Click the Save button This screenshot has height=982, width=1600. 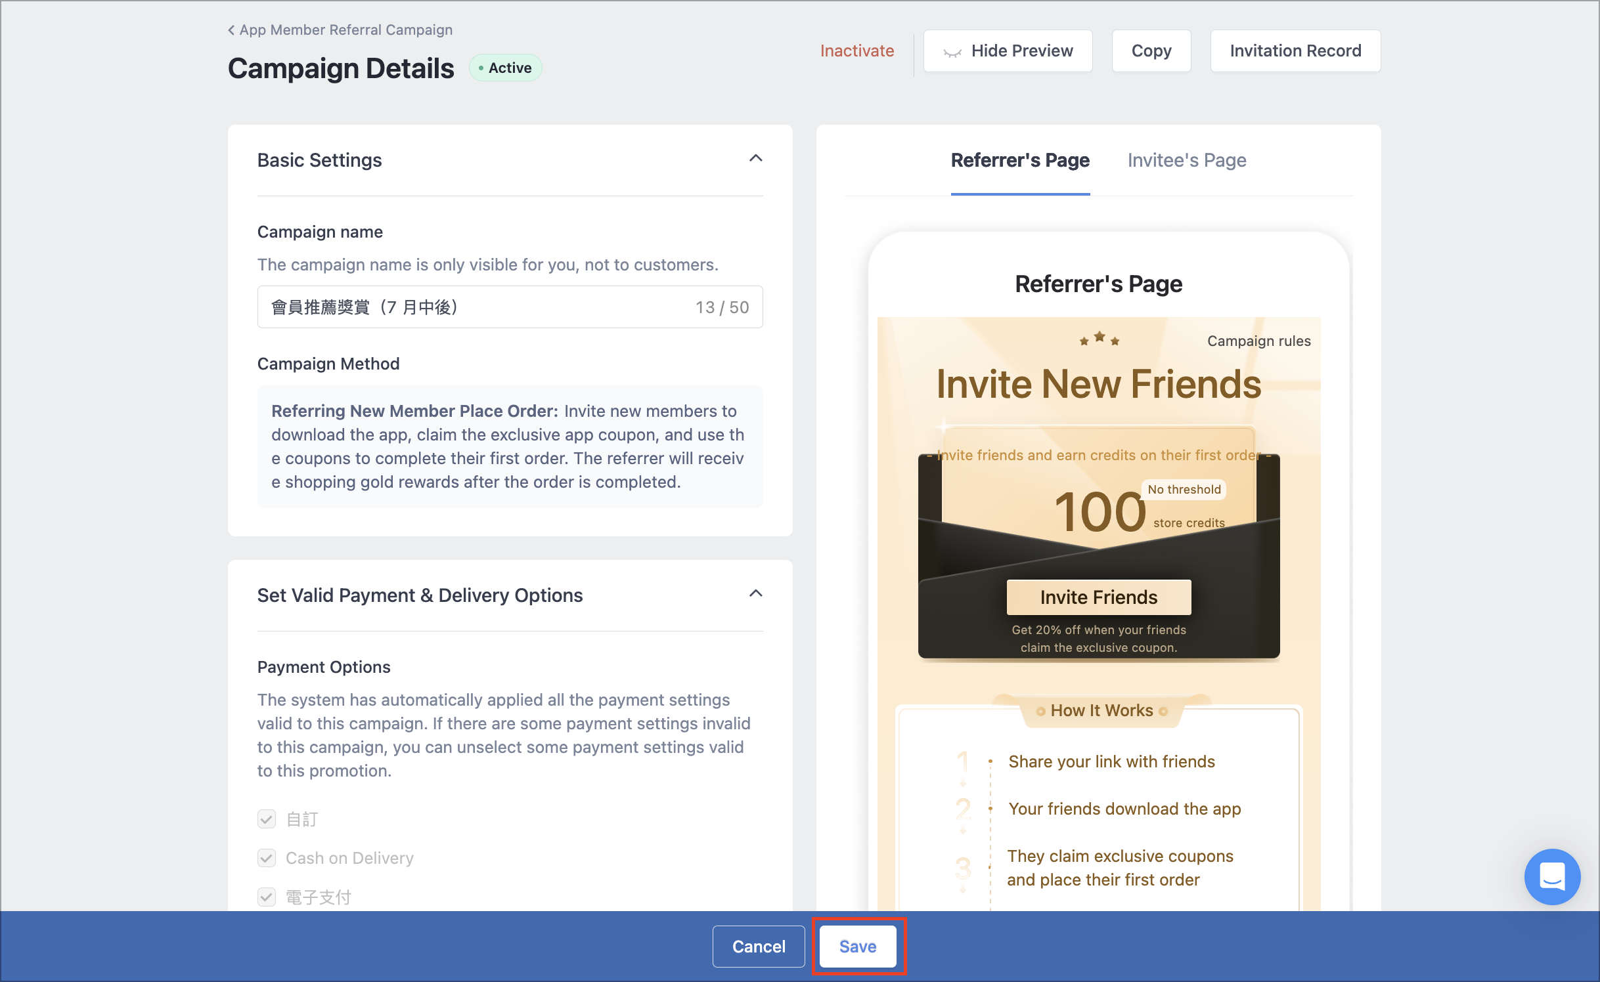[x=858, y=946]
